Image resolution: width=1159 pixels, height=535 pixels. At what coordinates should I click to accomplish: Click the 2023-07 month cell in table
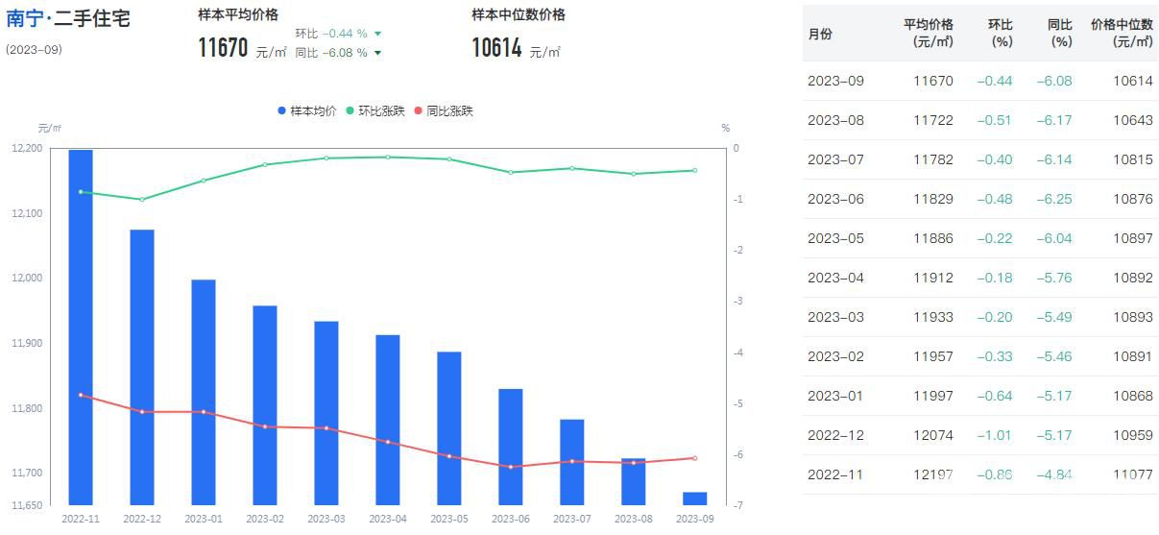click(x=835, y=159)
